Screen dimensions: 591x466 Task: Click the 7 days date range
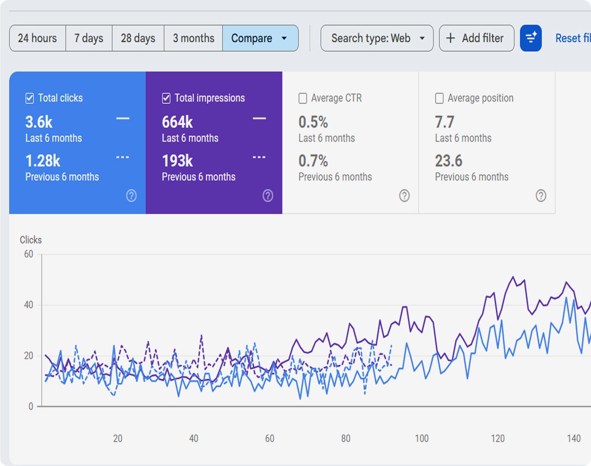(x=88, y=38)
